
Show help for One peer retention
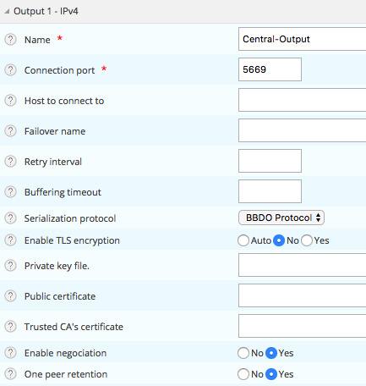point(10,374)
